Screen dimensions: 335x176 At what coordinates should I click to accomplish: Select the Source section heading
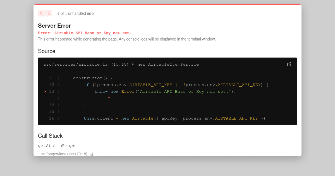(47, 51)
